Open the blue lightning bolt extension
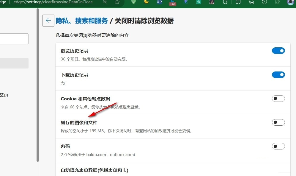This screenshot has height=176, width=296. (x=186, y=2)
